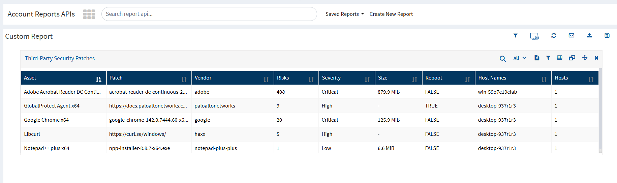Click in the Search report api field
Viewport: 617px width, 183px height.
coord(209,14)
